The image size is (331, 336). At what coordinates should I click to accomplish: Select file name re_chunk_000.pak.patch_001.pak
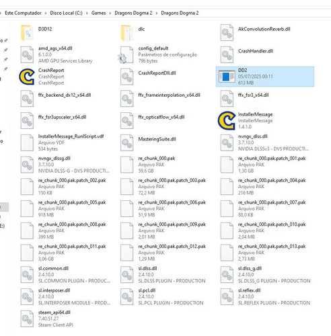[272, 159]
